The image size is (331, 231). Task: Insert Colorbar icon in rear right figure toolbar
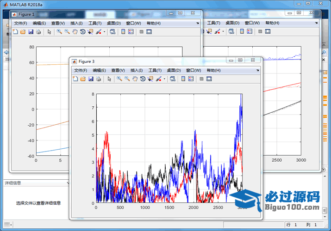click(242, 31)
